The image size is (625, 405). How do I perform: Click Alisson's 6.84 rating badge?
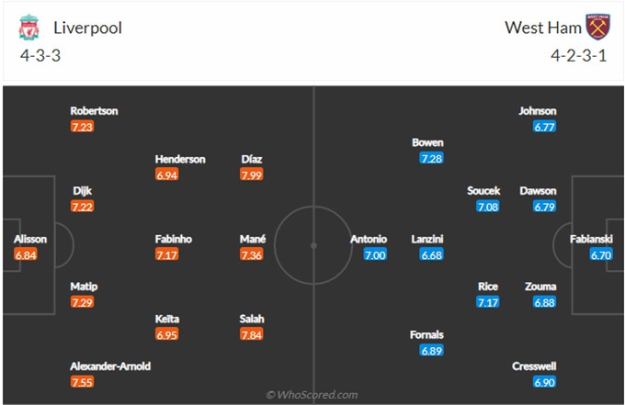[x=27, y=254]
